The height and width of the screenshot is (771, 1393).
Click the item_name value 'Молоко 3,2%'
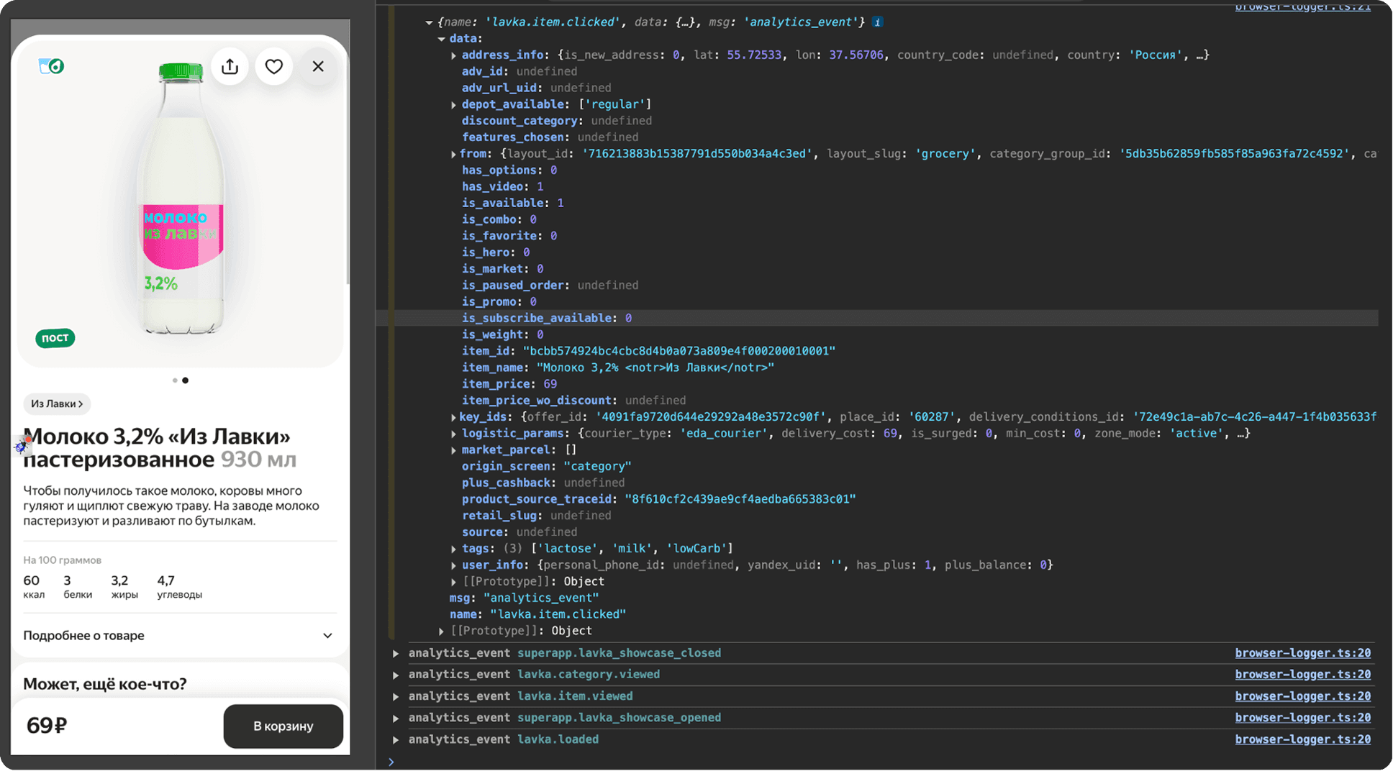click(x=655, y=368)
